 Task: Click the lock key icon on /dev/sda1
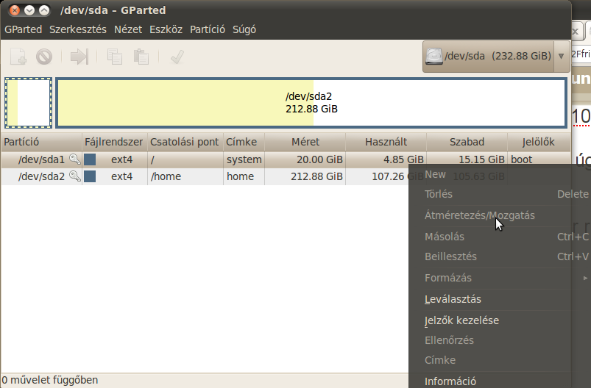pyautogui.click(x=75, y=159)
